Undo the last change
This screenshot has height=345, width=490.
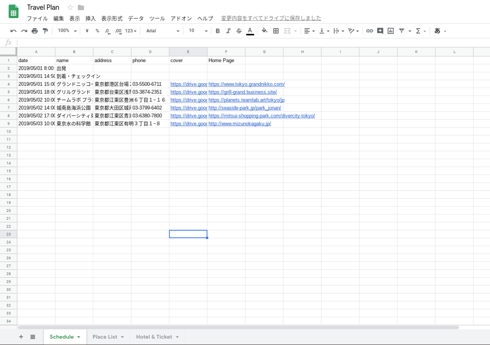pos(13,31)
